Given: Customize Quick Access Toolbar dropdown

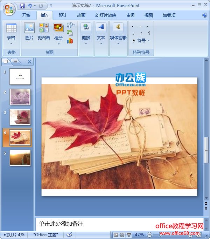Looking at the screenshot, I should [51, 6].
